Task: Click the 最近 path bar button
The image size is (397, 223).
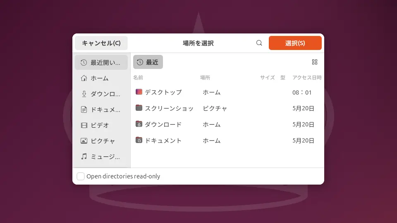Action: [x=148, y=62]
